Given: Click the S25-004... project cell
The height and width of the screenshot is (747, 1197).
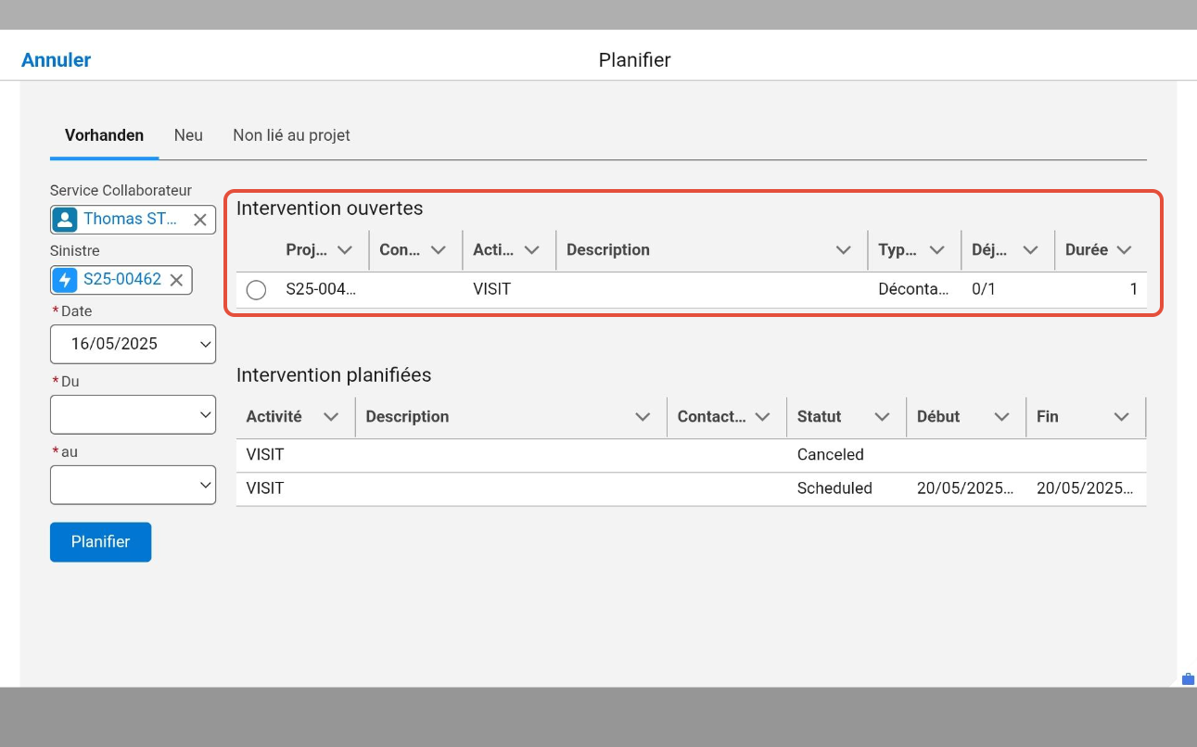Looking at the screenshot, I should [321, 289].
